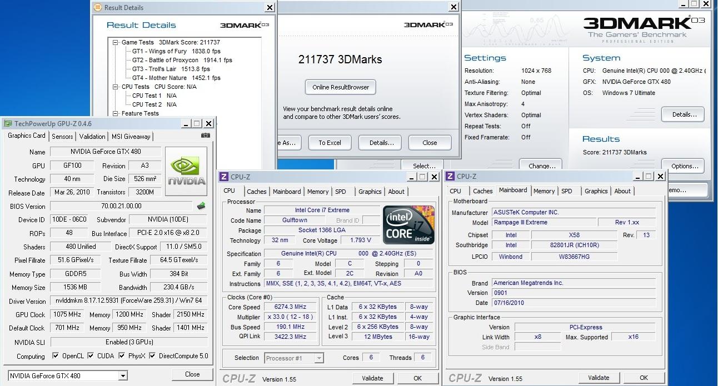
Task: Click the title icon of the CPU-Z CPU window
Action: point(224,177)
